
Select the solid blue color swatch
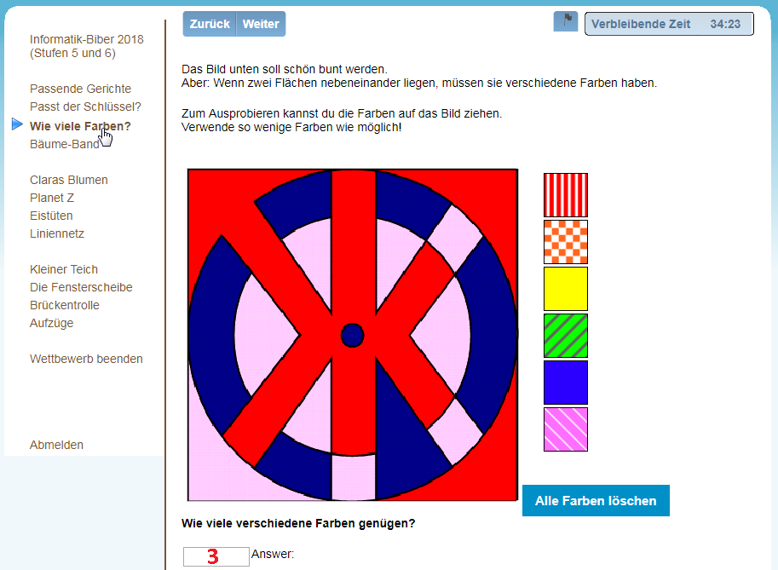(566, 383)
